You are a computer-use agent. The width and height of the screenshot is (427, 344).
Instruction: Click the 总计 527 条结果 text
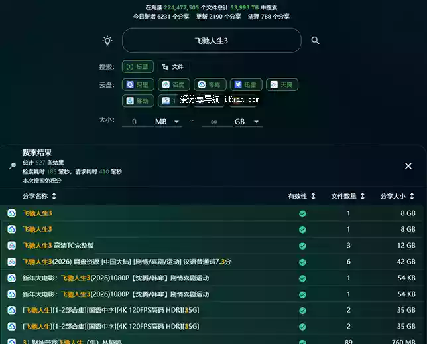point(43,163)
